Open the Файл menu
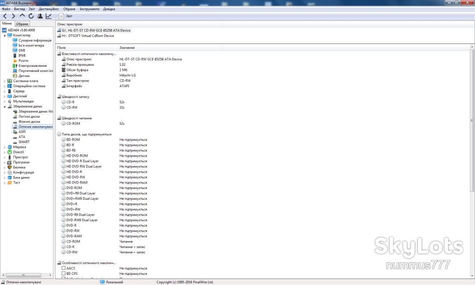 click(6, 9)
